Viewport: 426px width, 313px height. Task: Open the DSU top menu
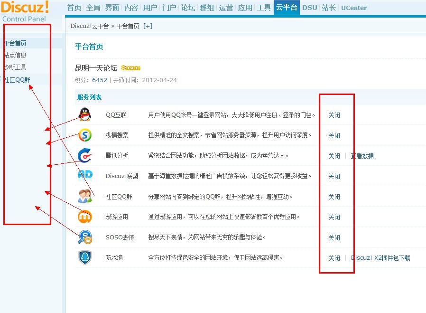click(310, 8)
